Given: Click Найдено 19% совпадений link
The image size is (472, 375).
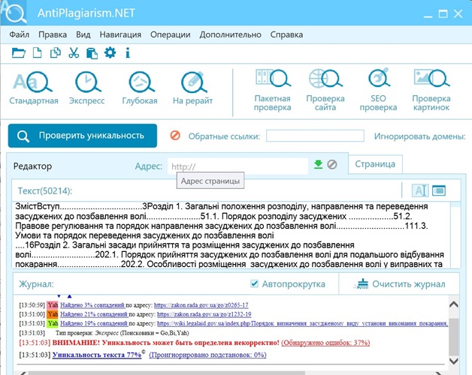Looking at the screenshot, I should pyautogui.click(x=94, y=323).
